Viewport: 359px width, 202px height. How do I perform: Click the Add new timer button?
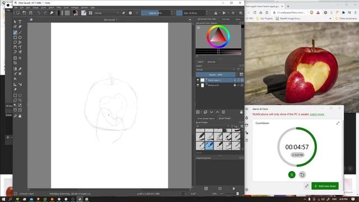(325, 186)
